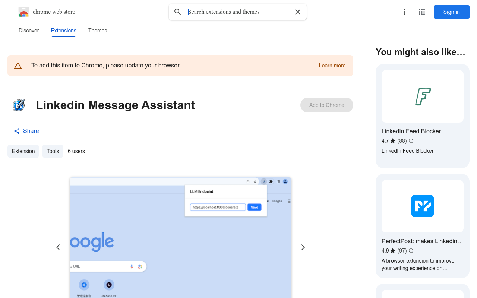The height and width of the screenshot is (298, 477).
Task: Open the three-dot more options menu
Action: point(405,12)
